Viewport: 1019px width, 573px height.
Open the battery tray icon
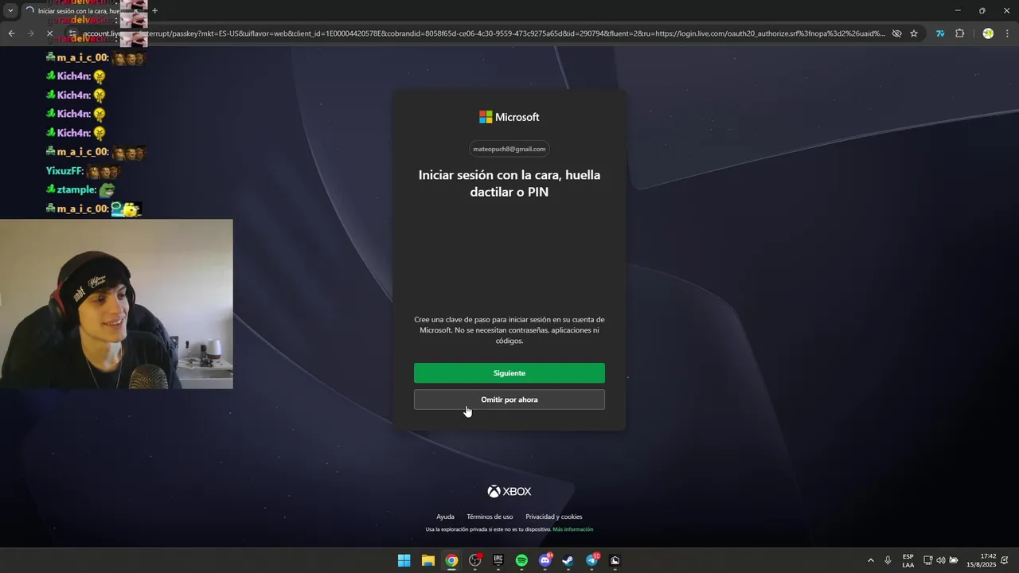click(954, 560)
